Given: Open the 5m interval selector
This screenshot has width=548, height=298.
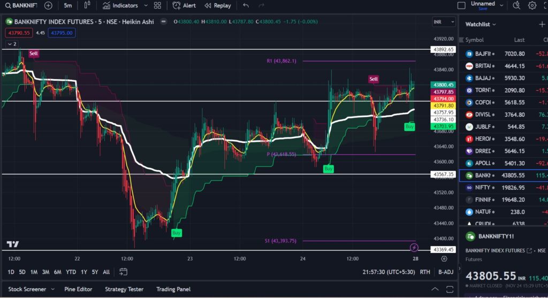Looking at the screenshot, I should coord(68,5).
